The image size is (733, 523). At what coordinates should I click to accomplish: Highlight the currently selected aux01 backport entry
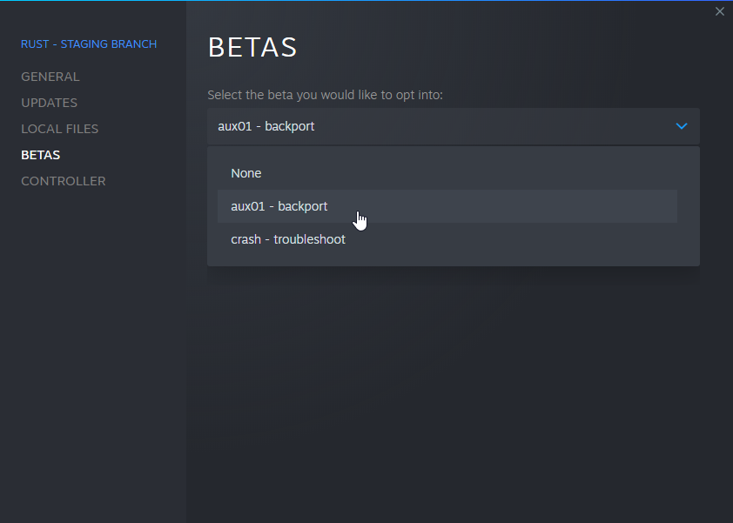[279, 205]
